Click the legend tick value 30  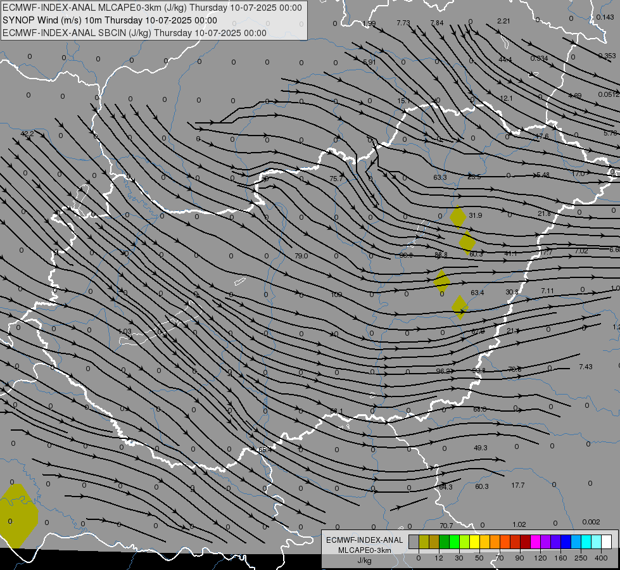[459, 558]
